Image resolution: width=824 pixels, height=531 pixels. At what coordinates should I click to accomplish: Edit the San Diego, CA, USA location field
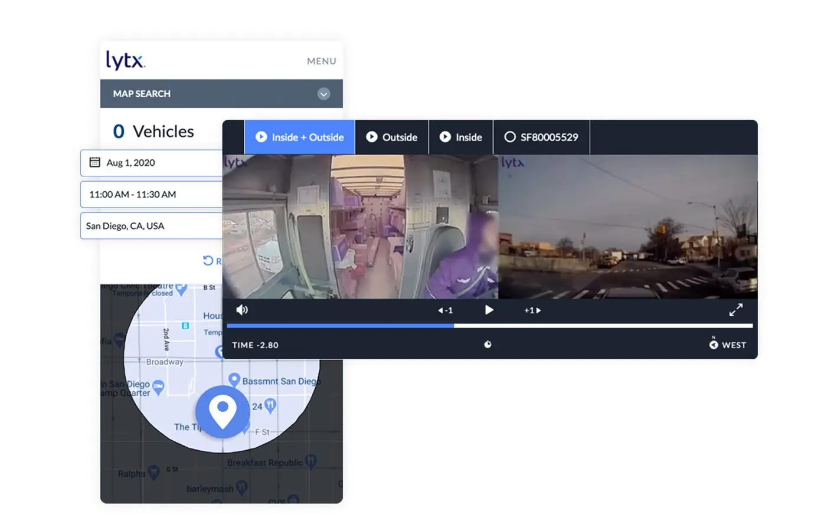coord(152,226)
